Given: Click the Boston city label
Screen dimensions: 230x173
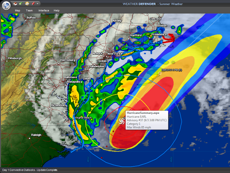Looking at the screenshot, I should (x=162, y=26).
